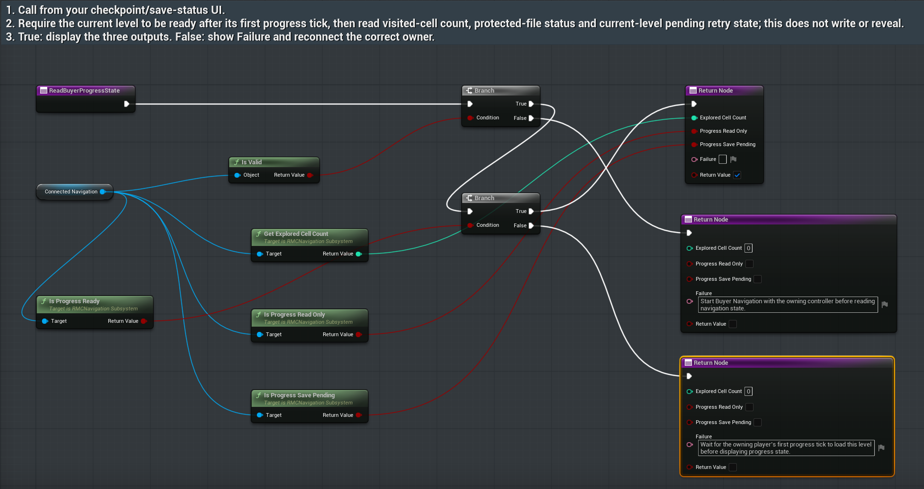
Task: Click top Return Node's Progress Save Pending pin
Action: pos(694,145)
